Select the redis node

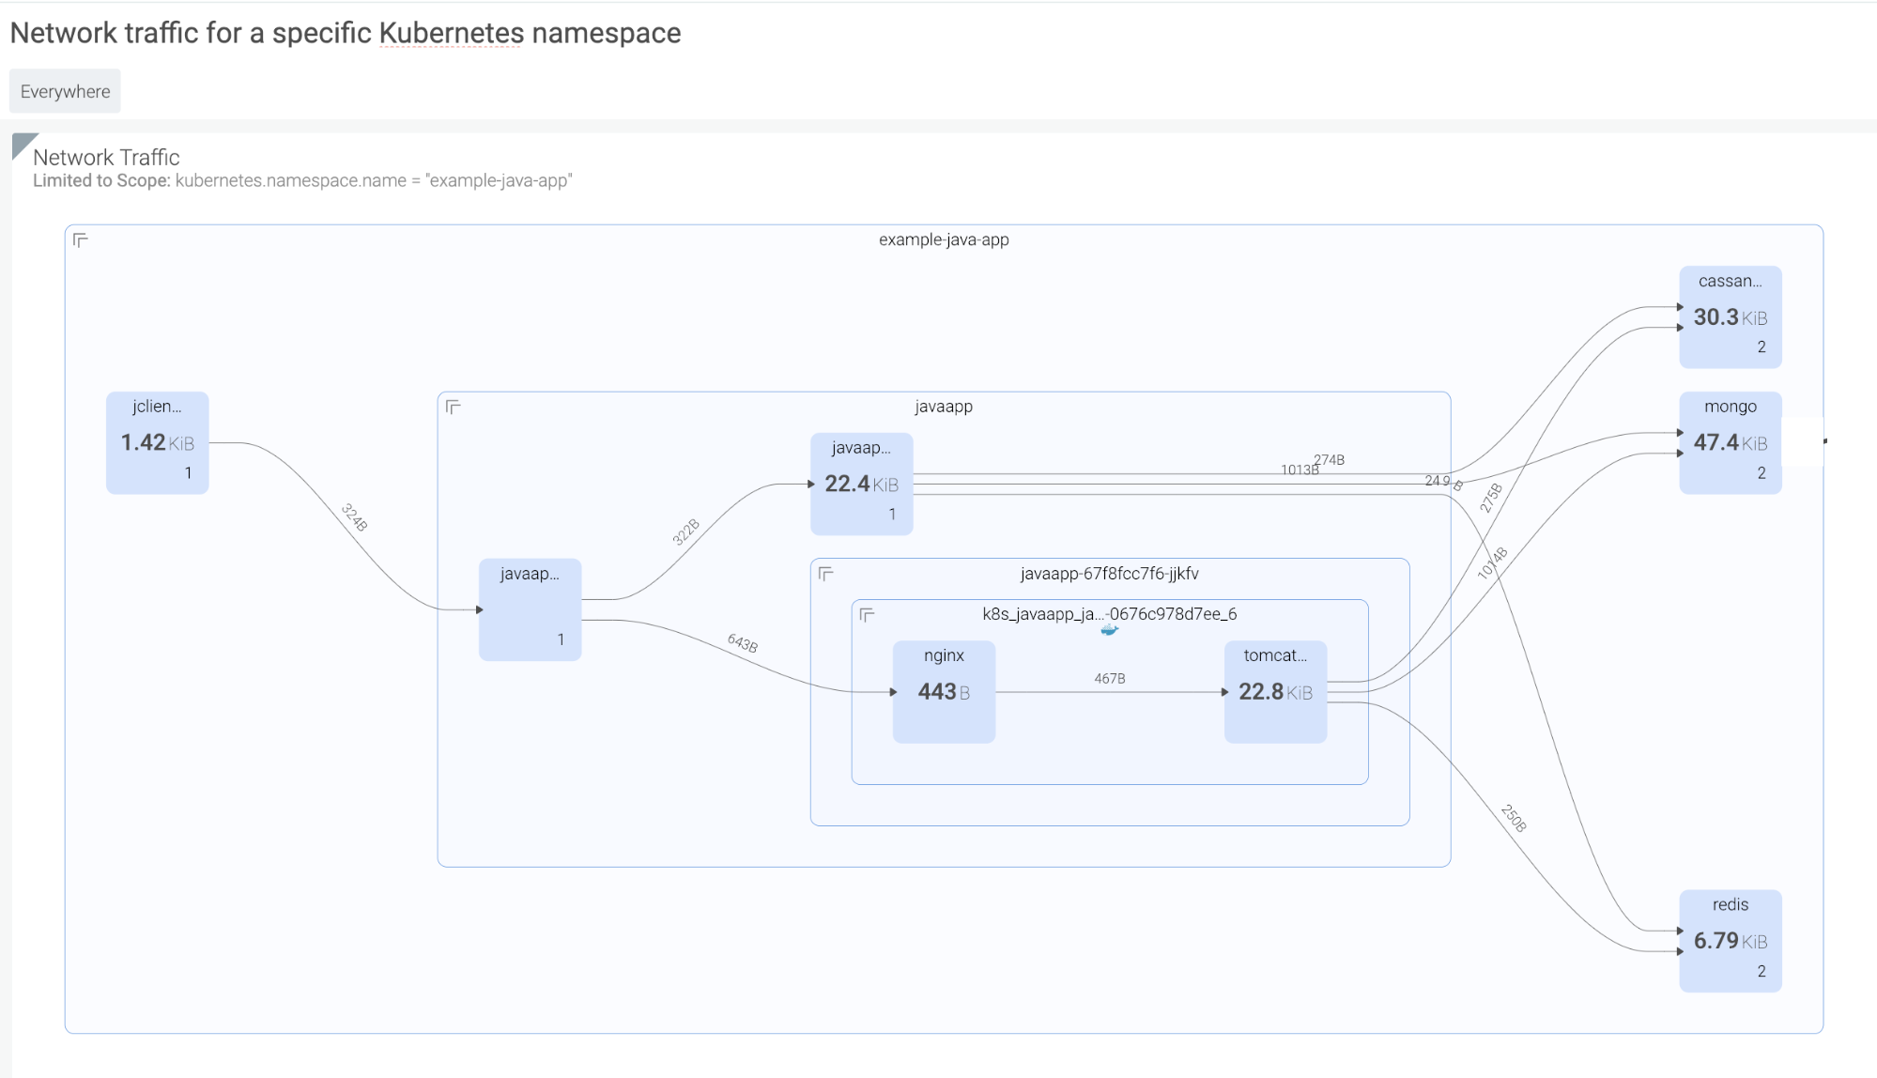pos(1730,940)
